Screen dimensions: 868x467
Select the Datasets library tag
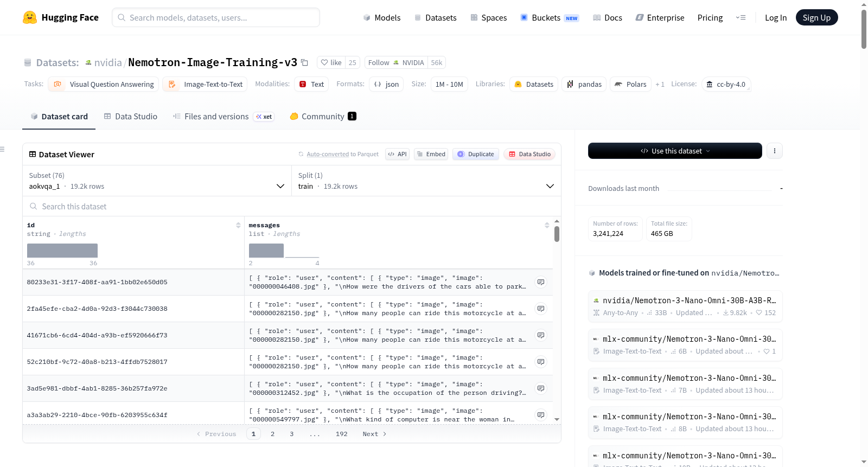pos(534,84)
